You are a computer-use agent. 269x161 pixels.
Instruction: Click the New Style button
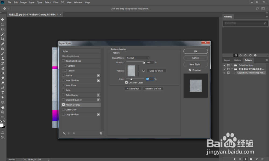(x=196, y=64)
